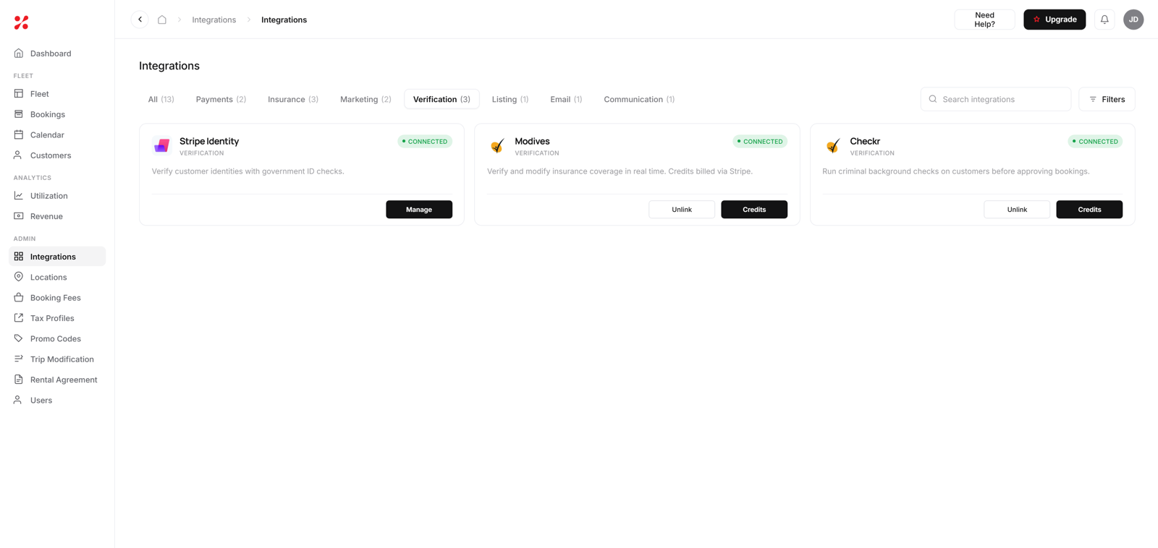Open notifications bell
The image size is (1158, 548).
(x=1104, y=20)
